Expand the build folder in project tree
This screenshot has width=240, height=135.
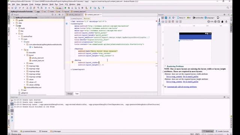tap(16, 28)
